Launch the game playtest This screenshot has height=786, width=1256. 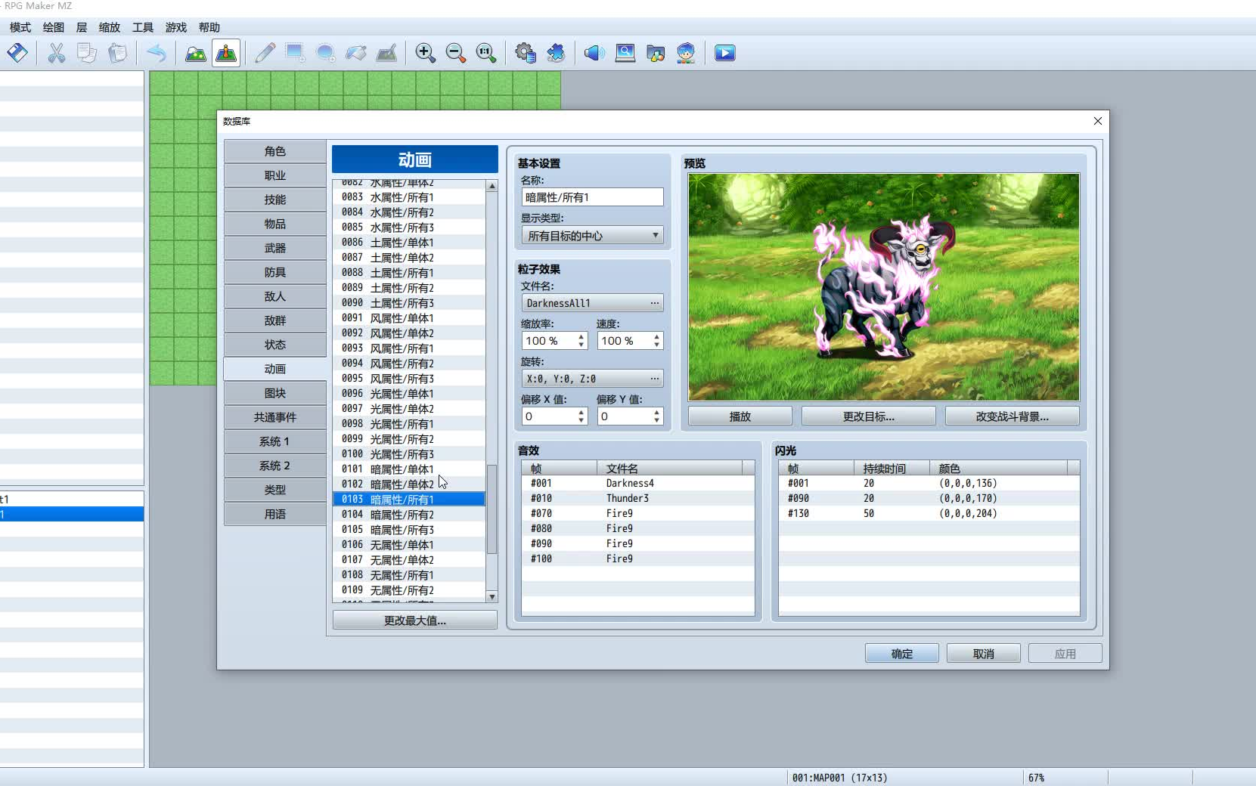[x=724, y=53]
